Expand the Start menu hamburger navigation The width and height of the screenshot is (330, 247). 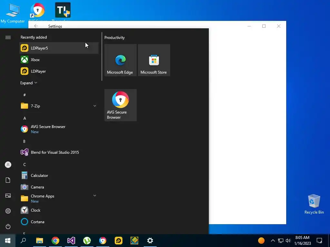point(8,37)
